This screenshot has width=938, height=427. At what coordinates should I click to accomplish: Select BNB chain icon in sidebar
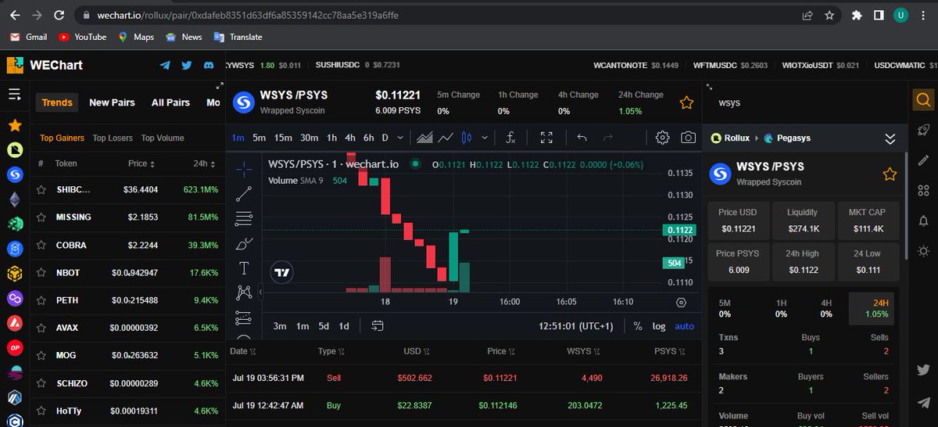coord(15,274)
